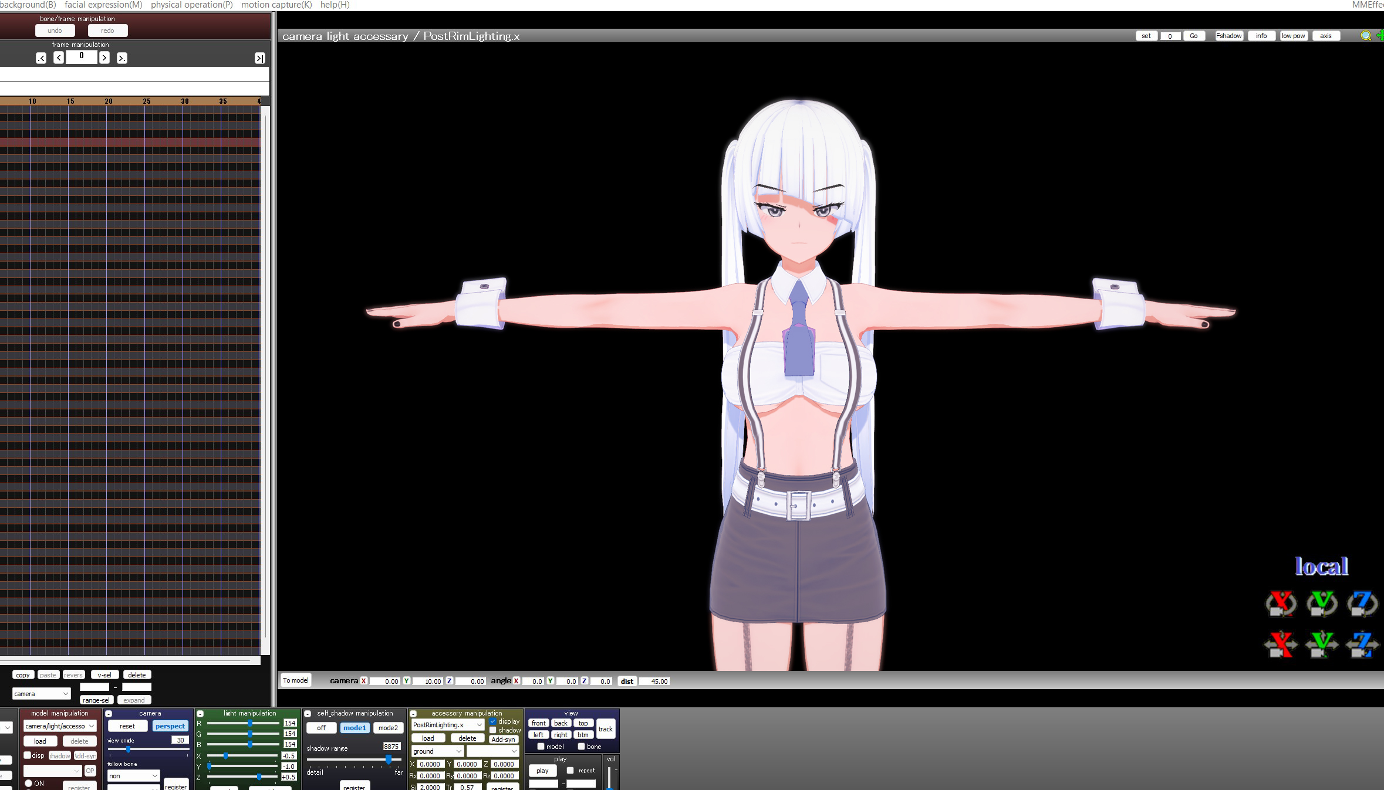Uncheck the accessory display checkbox
Viewport: 1384px width, 790px height.
click(x=493, y=721)
